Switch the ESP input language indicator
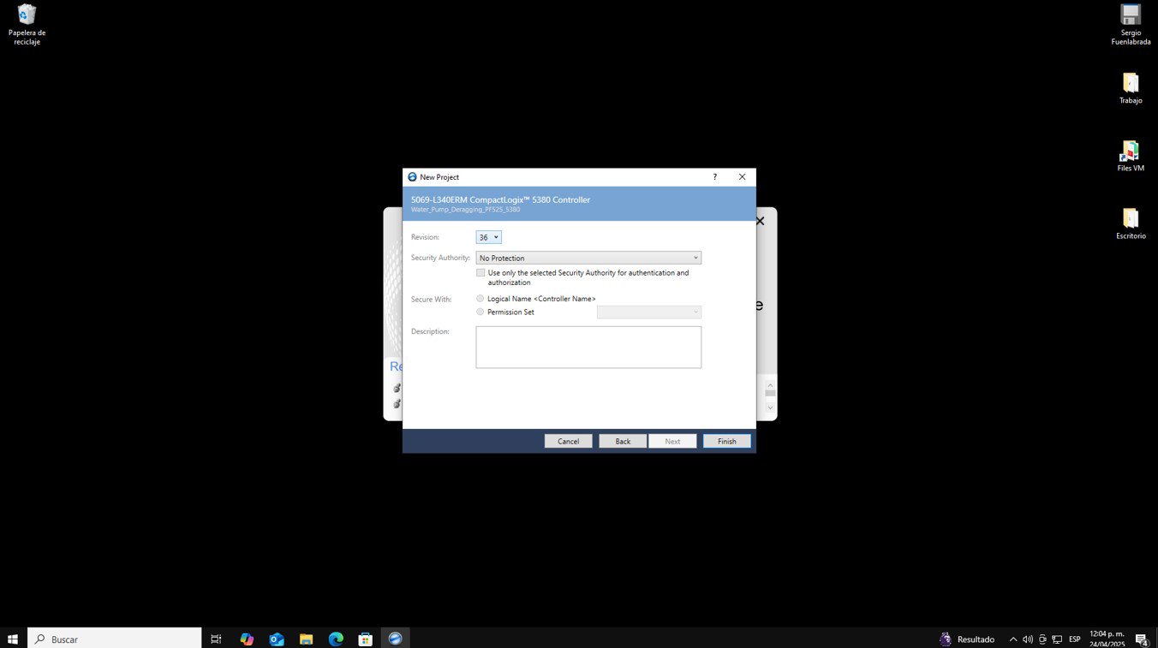 pyautogui.click(x=1075, y=639)
